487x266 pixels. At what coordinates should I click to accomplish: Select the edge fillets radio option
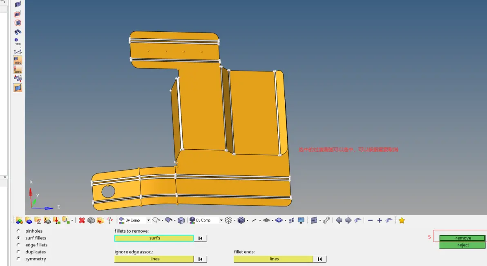pos(18,245)
